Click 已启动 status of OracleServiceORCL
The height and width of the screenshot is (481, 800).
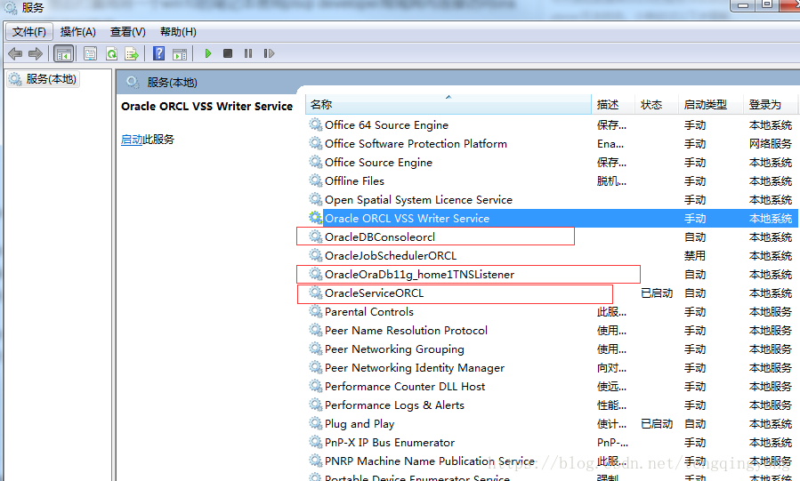click(x=657, y=293)
